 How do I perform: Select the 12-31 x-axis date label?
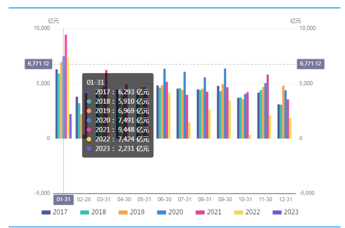tap(286, 200)
